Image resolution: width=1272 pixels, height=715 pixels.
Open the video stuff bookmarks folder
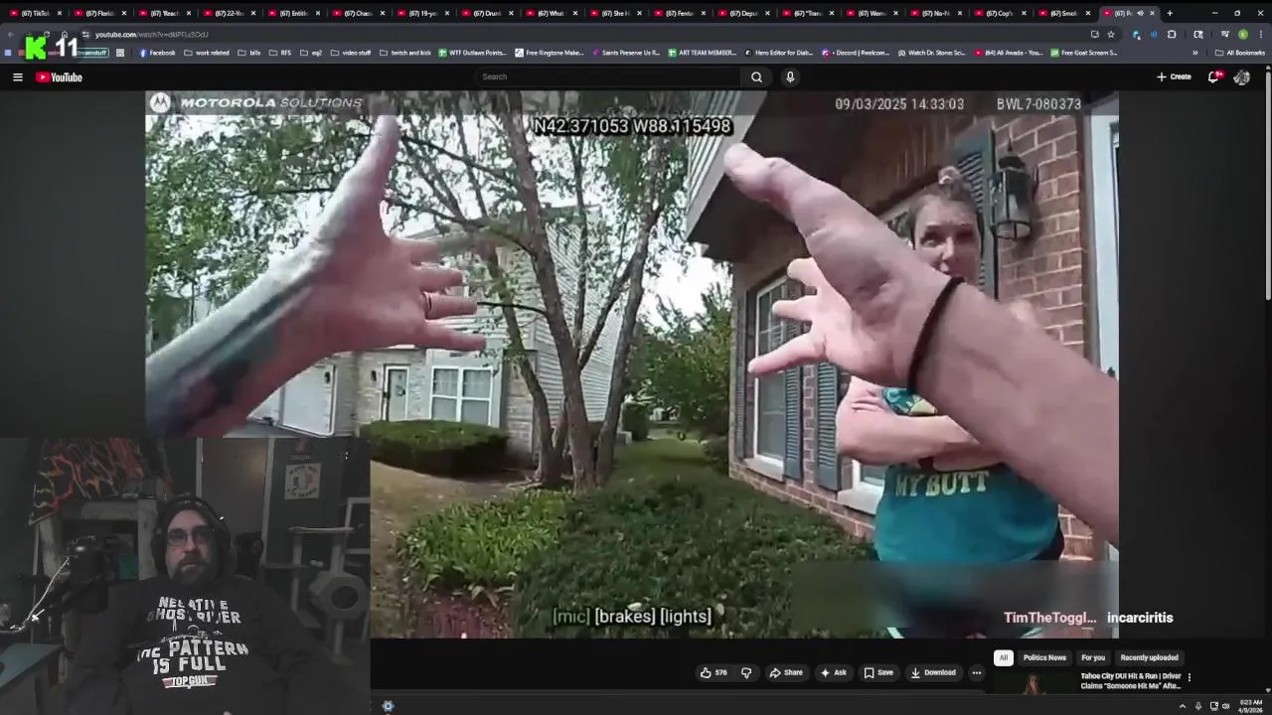click(350, 53)
